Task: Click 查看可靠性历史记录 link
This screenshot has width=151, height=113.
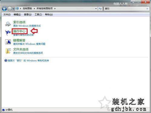Action: (x=24, y=35)
